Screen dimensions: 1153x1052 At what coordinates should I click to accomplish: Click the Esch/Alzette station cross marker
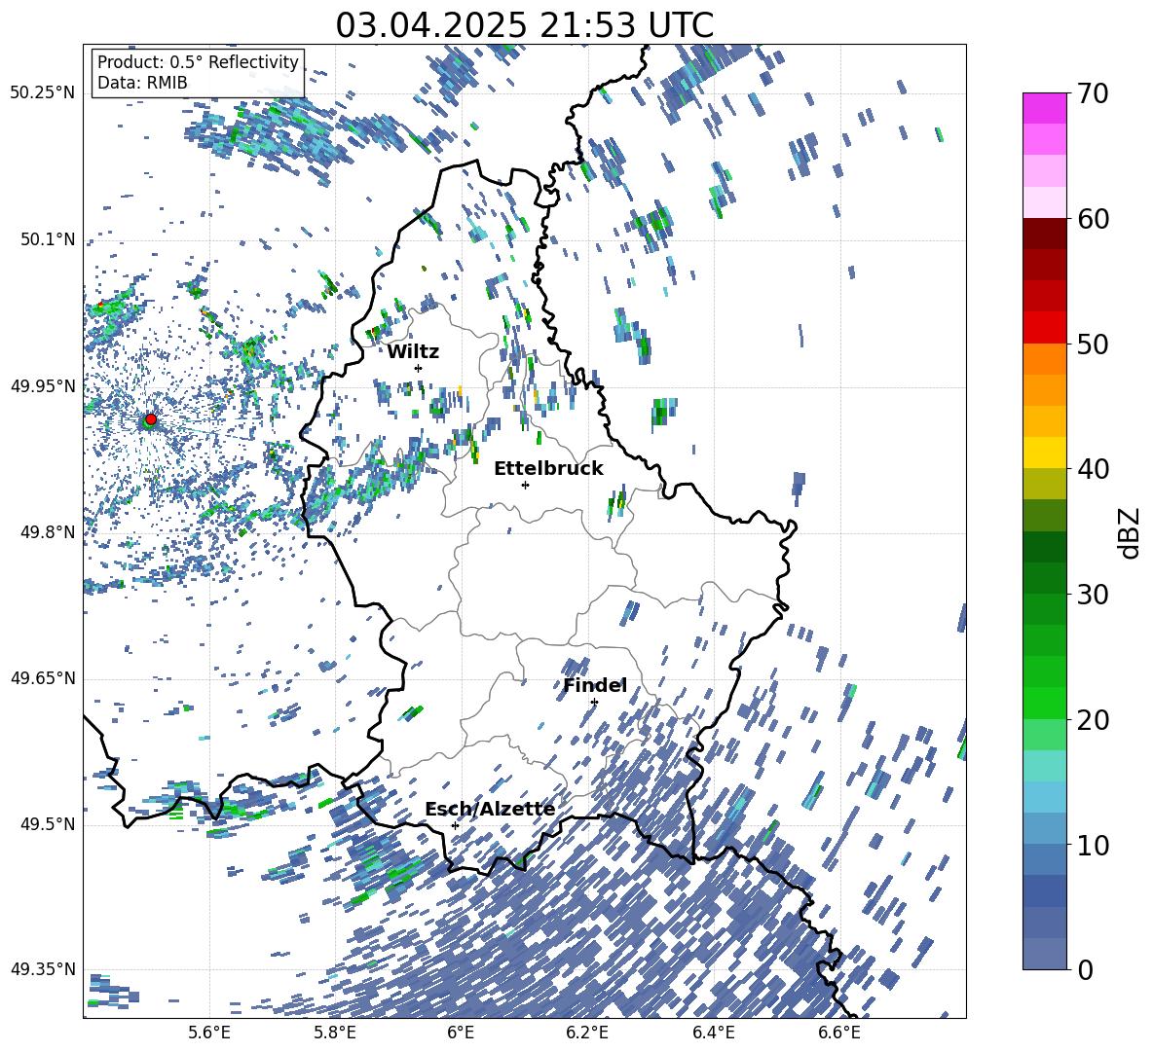coord(455,825)
